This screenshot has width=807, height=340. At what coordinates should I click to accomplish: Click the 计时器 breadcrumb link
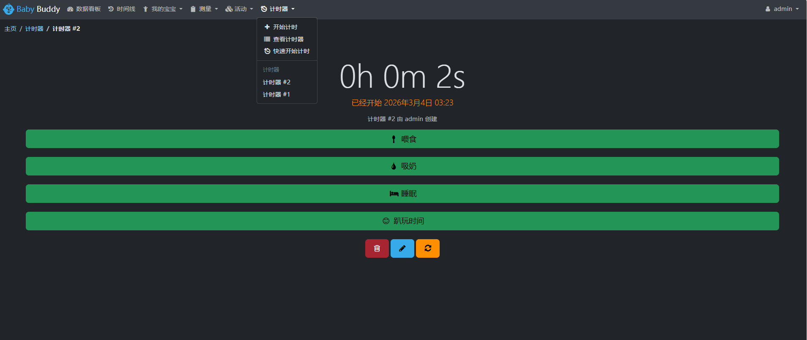[34, 29]
